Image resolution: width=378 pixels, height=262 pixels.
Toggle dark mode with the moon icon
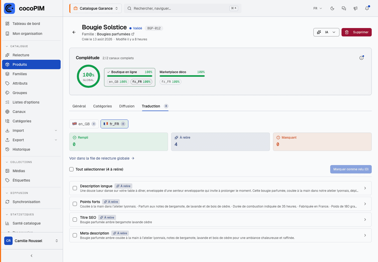[332, 8]
